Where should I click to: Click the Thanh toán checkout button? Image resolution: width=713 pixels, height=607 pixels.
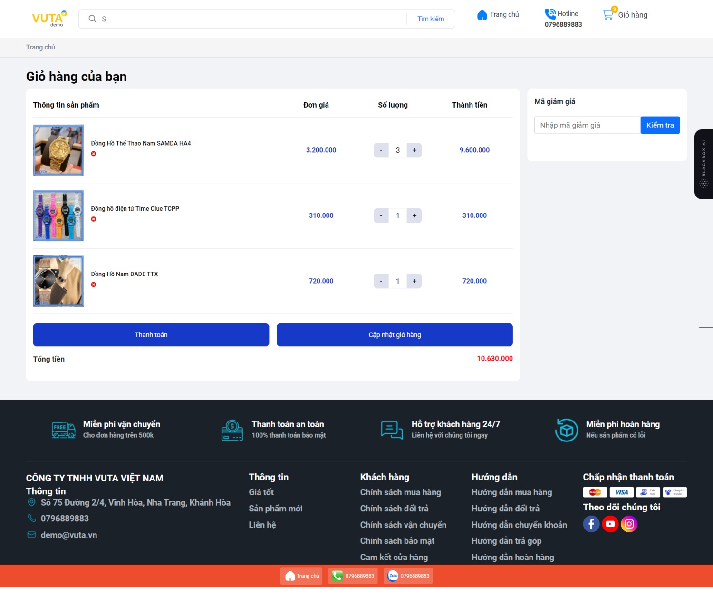151,335
